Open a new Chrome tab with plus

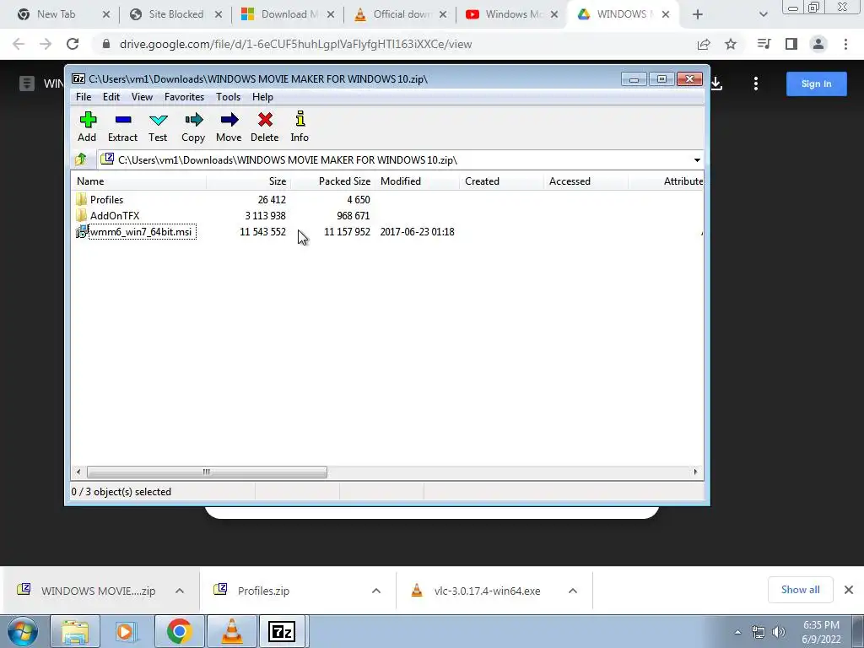point(698,14)
